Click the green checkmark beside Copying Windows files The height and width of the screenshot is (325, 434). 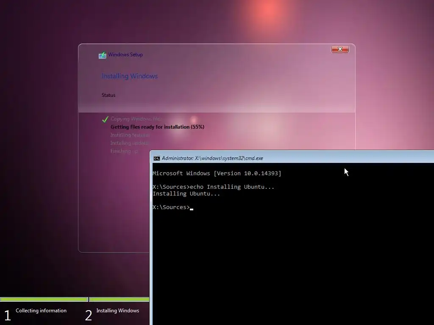[105, 119]
